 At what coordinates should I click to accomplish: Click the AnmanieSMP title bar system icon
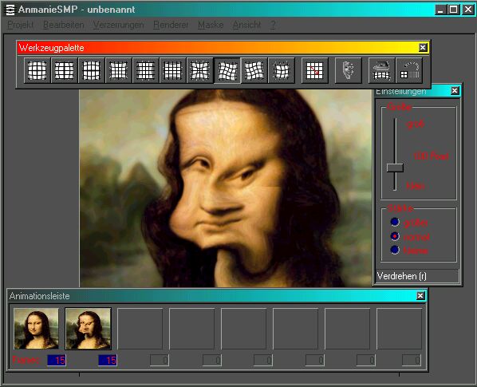click(10, 10)
